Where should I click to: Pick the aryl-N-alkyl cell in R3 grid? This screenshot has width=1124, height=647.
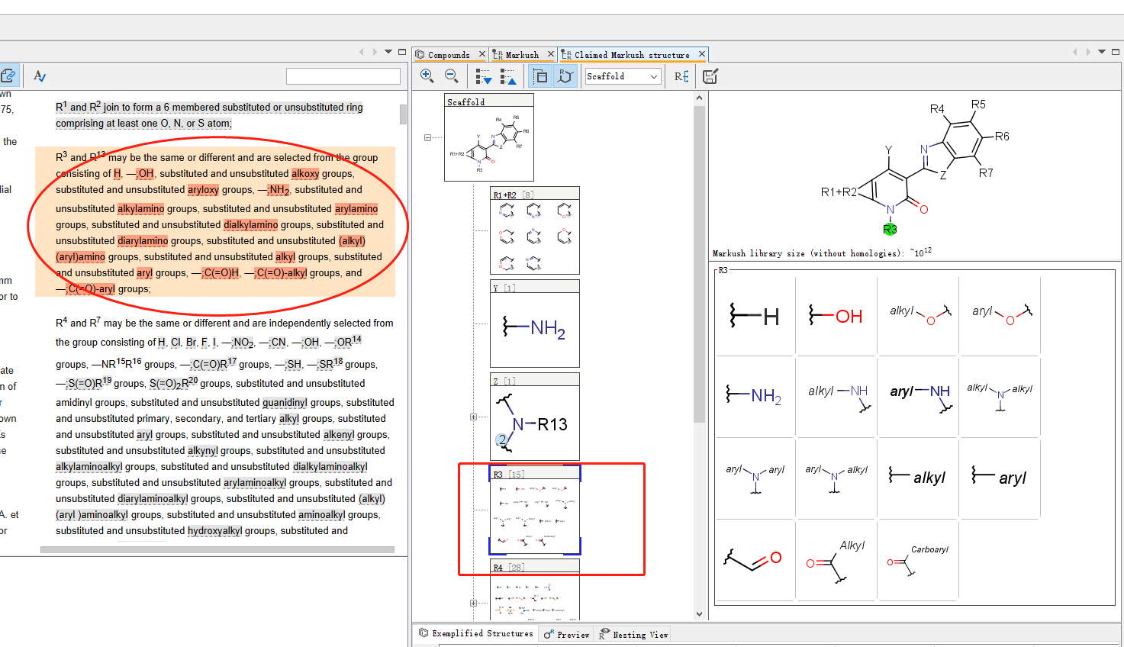pyautogui.click(x=836, y=478)
